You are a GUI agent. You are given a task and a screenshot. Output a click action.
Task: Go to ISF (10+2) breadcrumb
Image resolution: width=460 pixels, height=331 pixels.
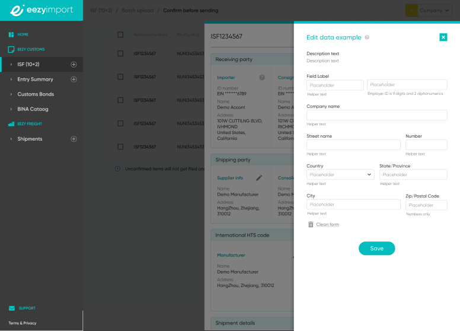pyautogui.click(x=101, y=11)
